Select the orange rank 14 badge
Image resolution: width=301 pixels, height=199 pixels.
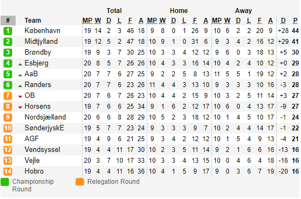[x=8, y=171]
